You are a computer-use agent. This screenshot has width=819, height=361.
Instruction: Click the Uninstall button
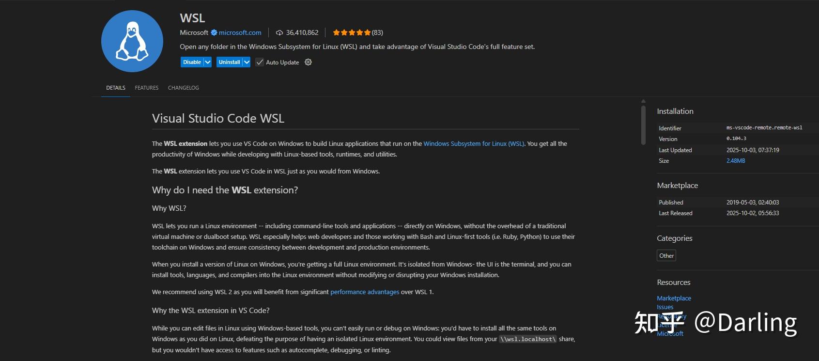[230, 62]
